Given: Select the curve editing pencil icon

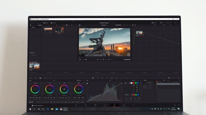Looking at the screenshot, I should click(x=130, y=83).
